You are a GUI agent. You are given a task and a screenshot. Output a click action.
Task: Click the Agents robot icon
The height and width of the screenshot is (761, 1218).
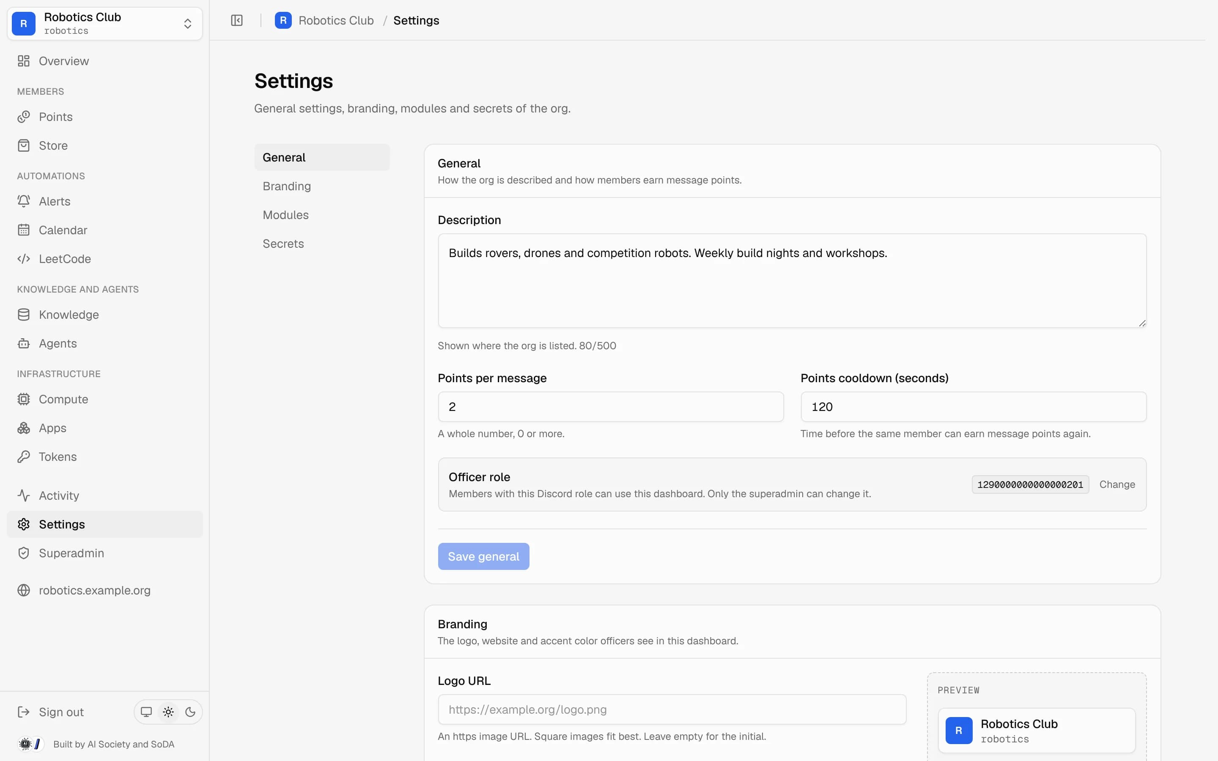(24, 343)
